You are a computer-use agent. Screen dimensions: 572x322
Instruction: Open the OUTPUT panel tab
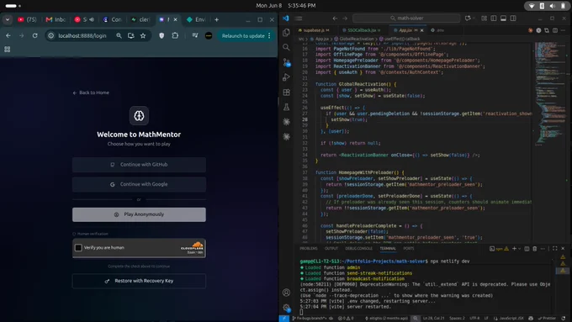pos(331,248)
